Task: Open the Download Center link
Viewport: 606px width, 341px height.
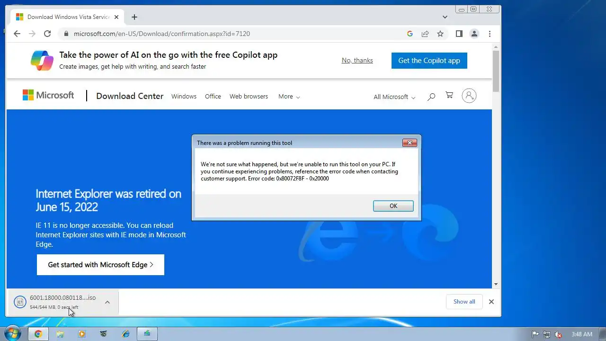Action: pyautogui.click(x=130, y=96)
